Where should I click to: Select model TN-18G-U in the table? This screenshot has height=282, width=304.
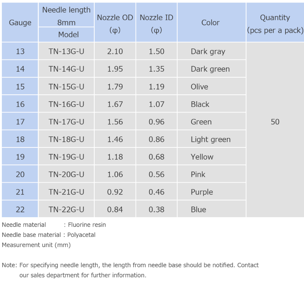coord(66,139)
